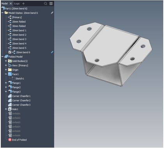This screenshot has width=164, height=148.
Task: Click the Folded Model node icon
Action: [x=6, y=56]
